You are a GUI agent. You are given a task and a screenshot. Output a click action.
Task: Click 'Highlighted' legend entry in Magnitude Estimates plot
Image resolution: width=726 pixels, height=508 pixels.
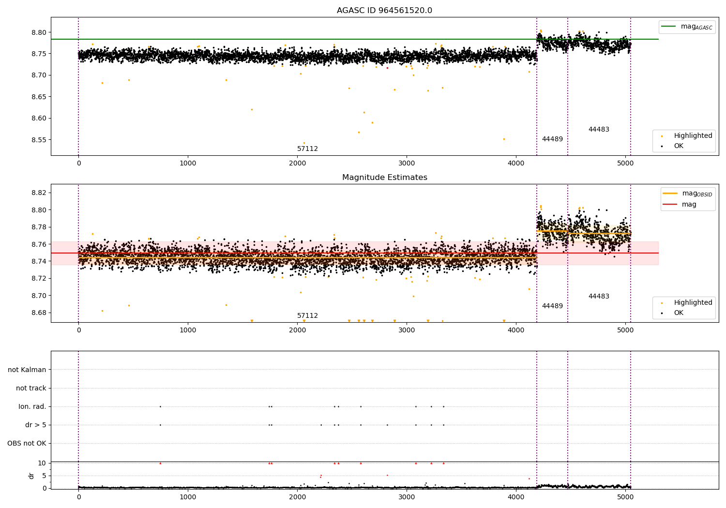tap(684, 302)
